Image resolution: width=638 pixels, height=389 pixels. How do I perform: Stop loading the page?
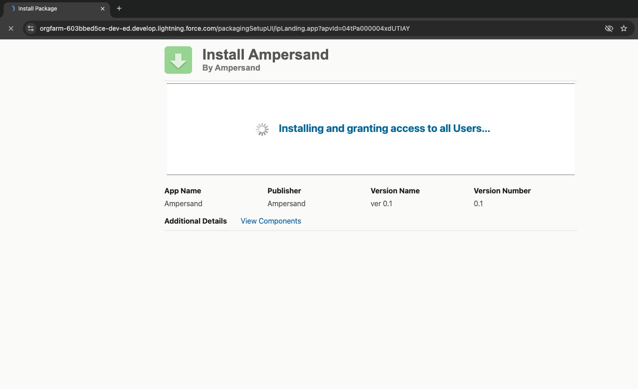[x=11, y=28]
